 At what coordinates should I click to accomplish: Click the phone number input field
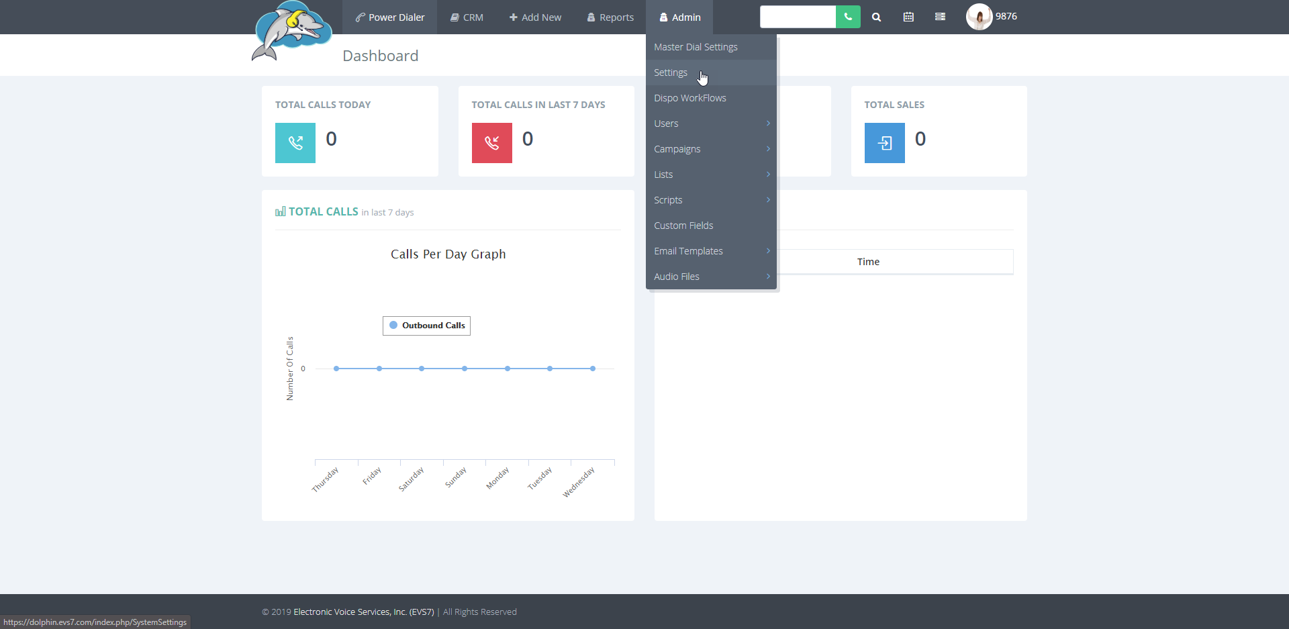(x=798, y=17)
